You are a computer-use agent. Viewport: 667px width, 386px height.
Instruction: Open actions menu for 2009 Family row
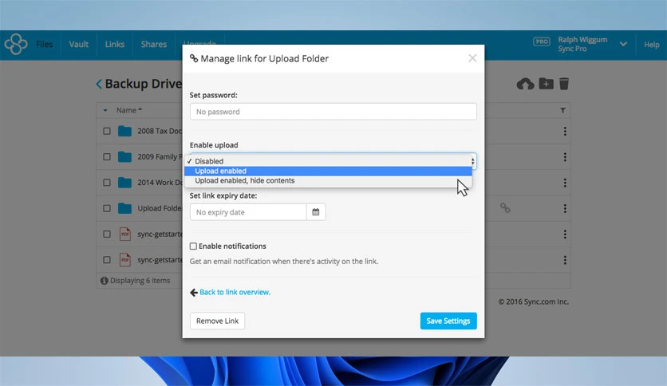[x=565, y=157]
